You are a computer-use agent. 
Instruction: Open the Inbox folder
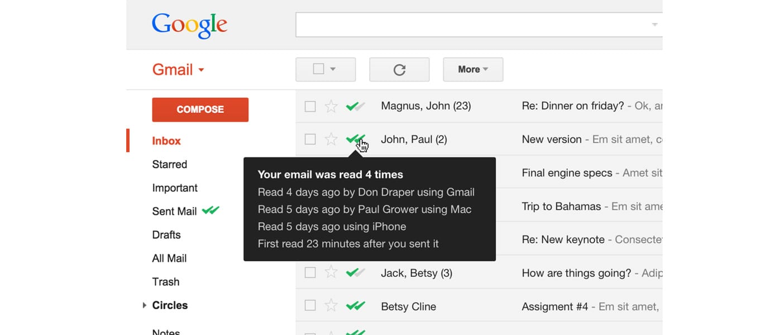tap(166, 141)
